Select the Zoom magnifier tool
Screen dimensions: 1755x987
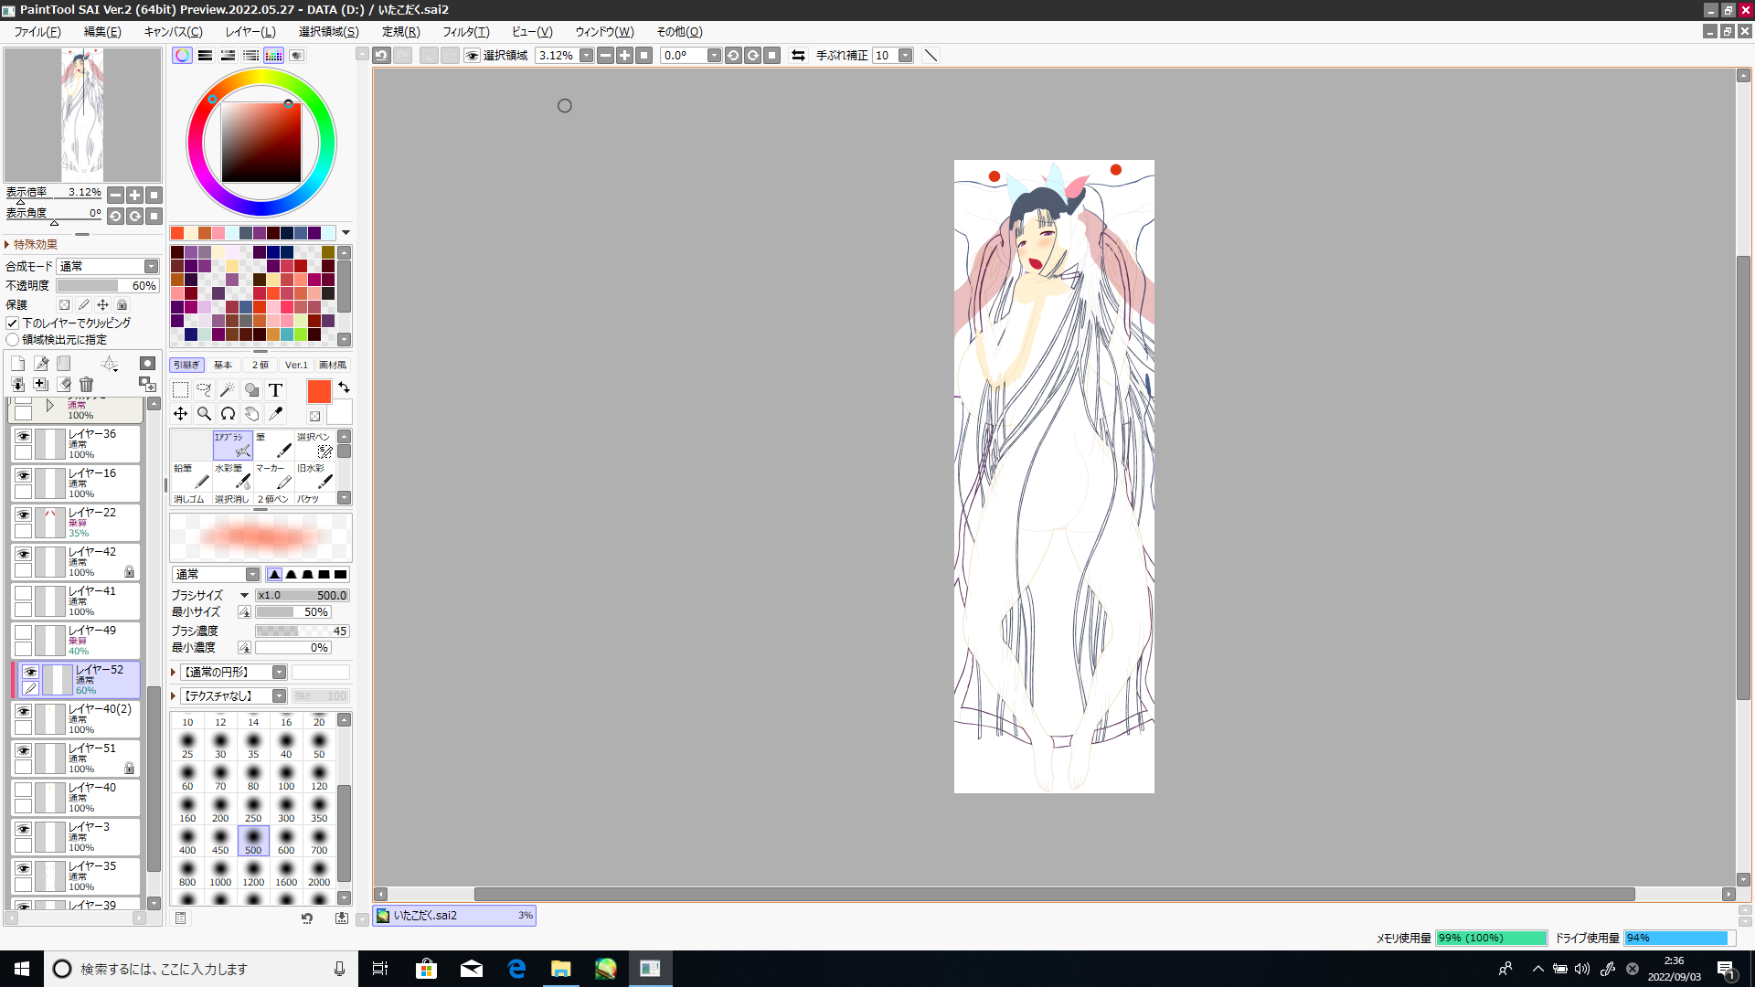pyautogui.click(x=204, y=414)
